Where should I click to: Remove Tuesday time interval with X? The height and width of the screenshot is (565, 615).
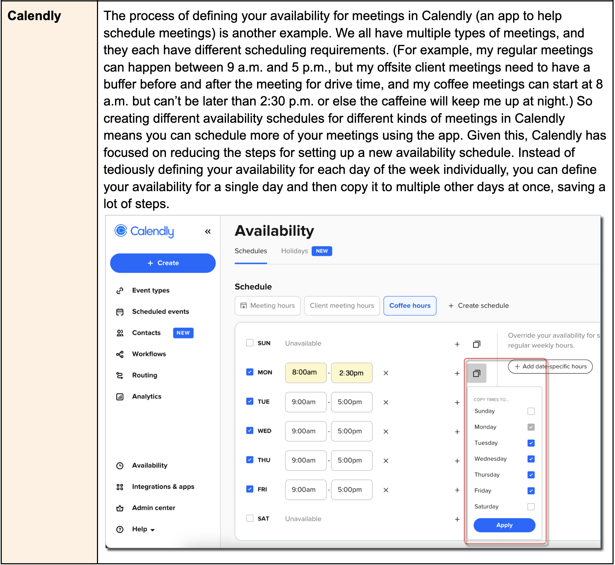coord(386,402)
